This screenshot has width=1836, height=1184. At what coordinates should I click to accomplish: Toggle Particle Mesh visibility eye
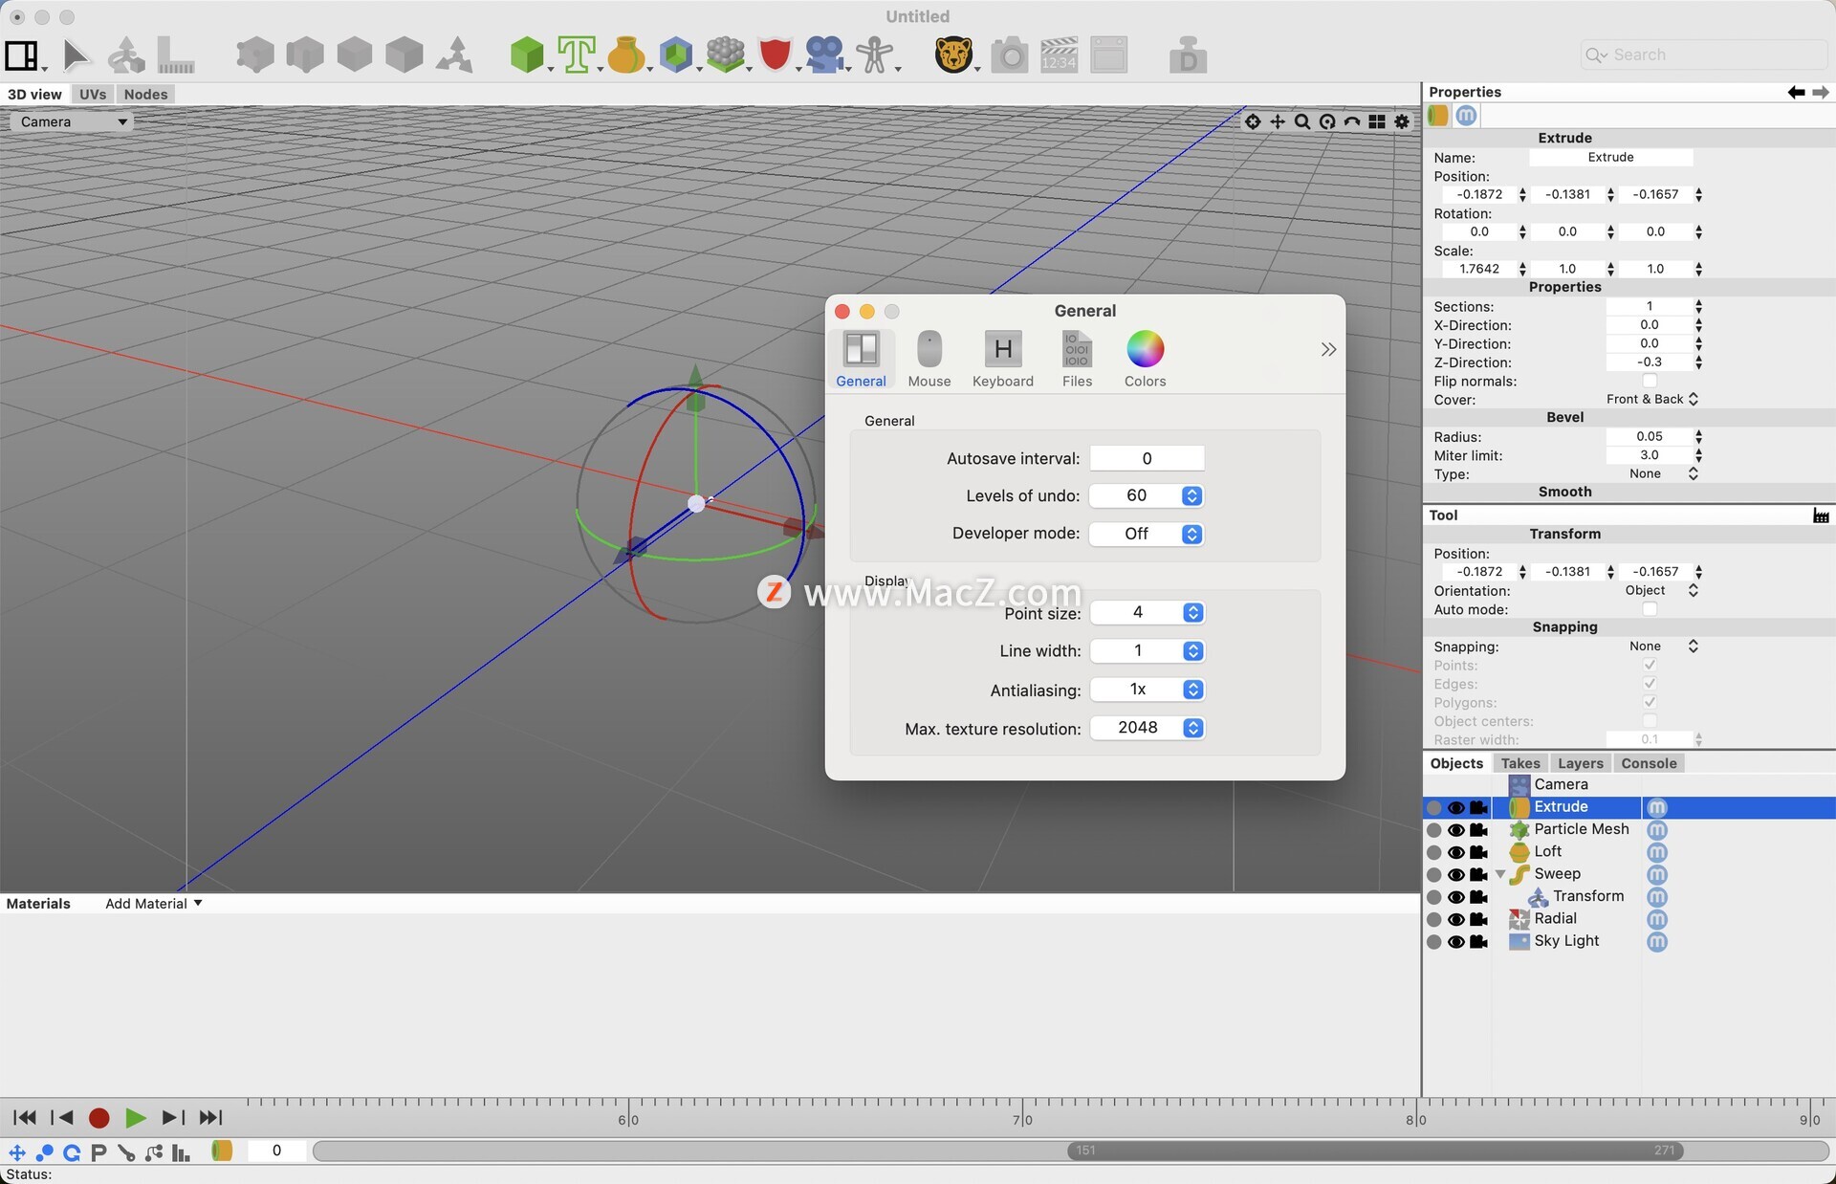tap(1456, 830)
